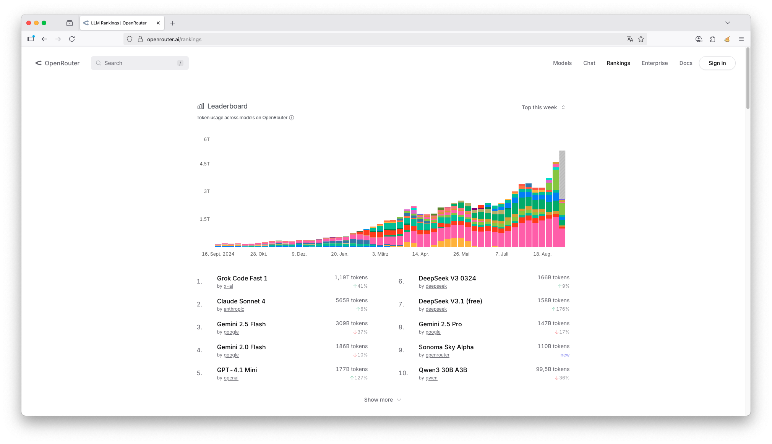Open the extensions puzzle icon
The height and width of the screenshot is (444, 772).
[x=712, y=39]
